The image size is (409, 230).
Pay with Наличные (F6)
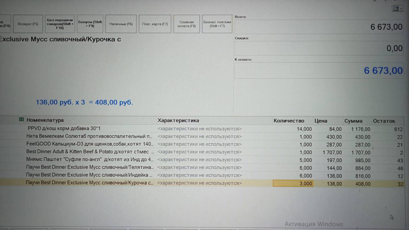(x=121, y=24)
